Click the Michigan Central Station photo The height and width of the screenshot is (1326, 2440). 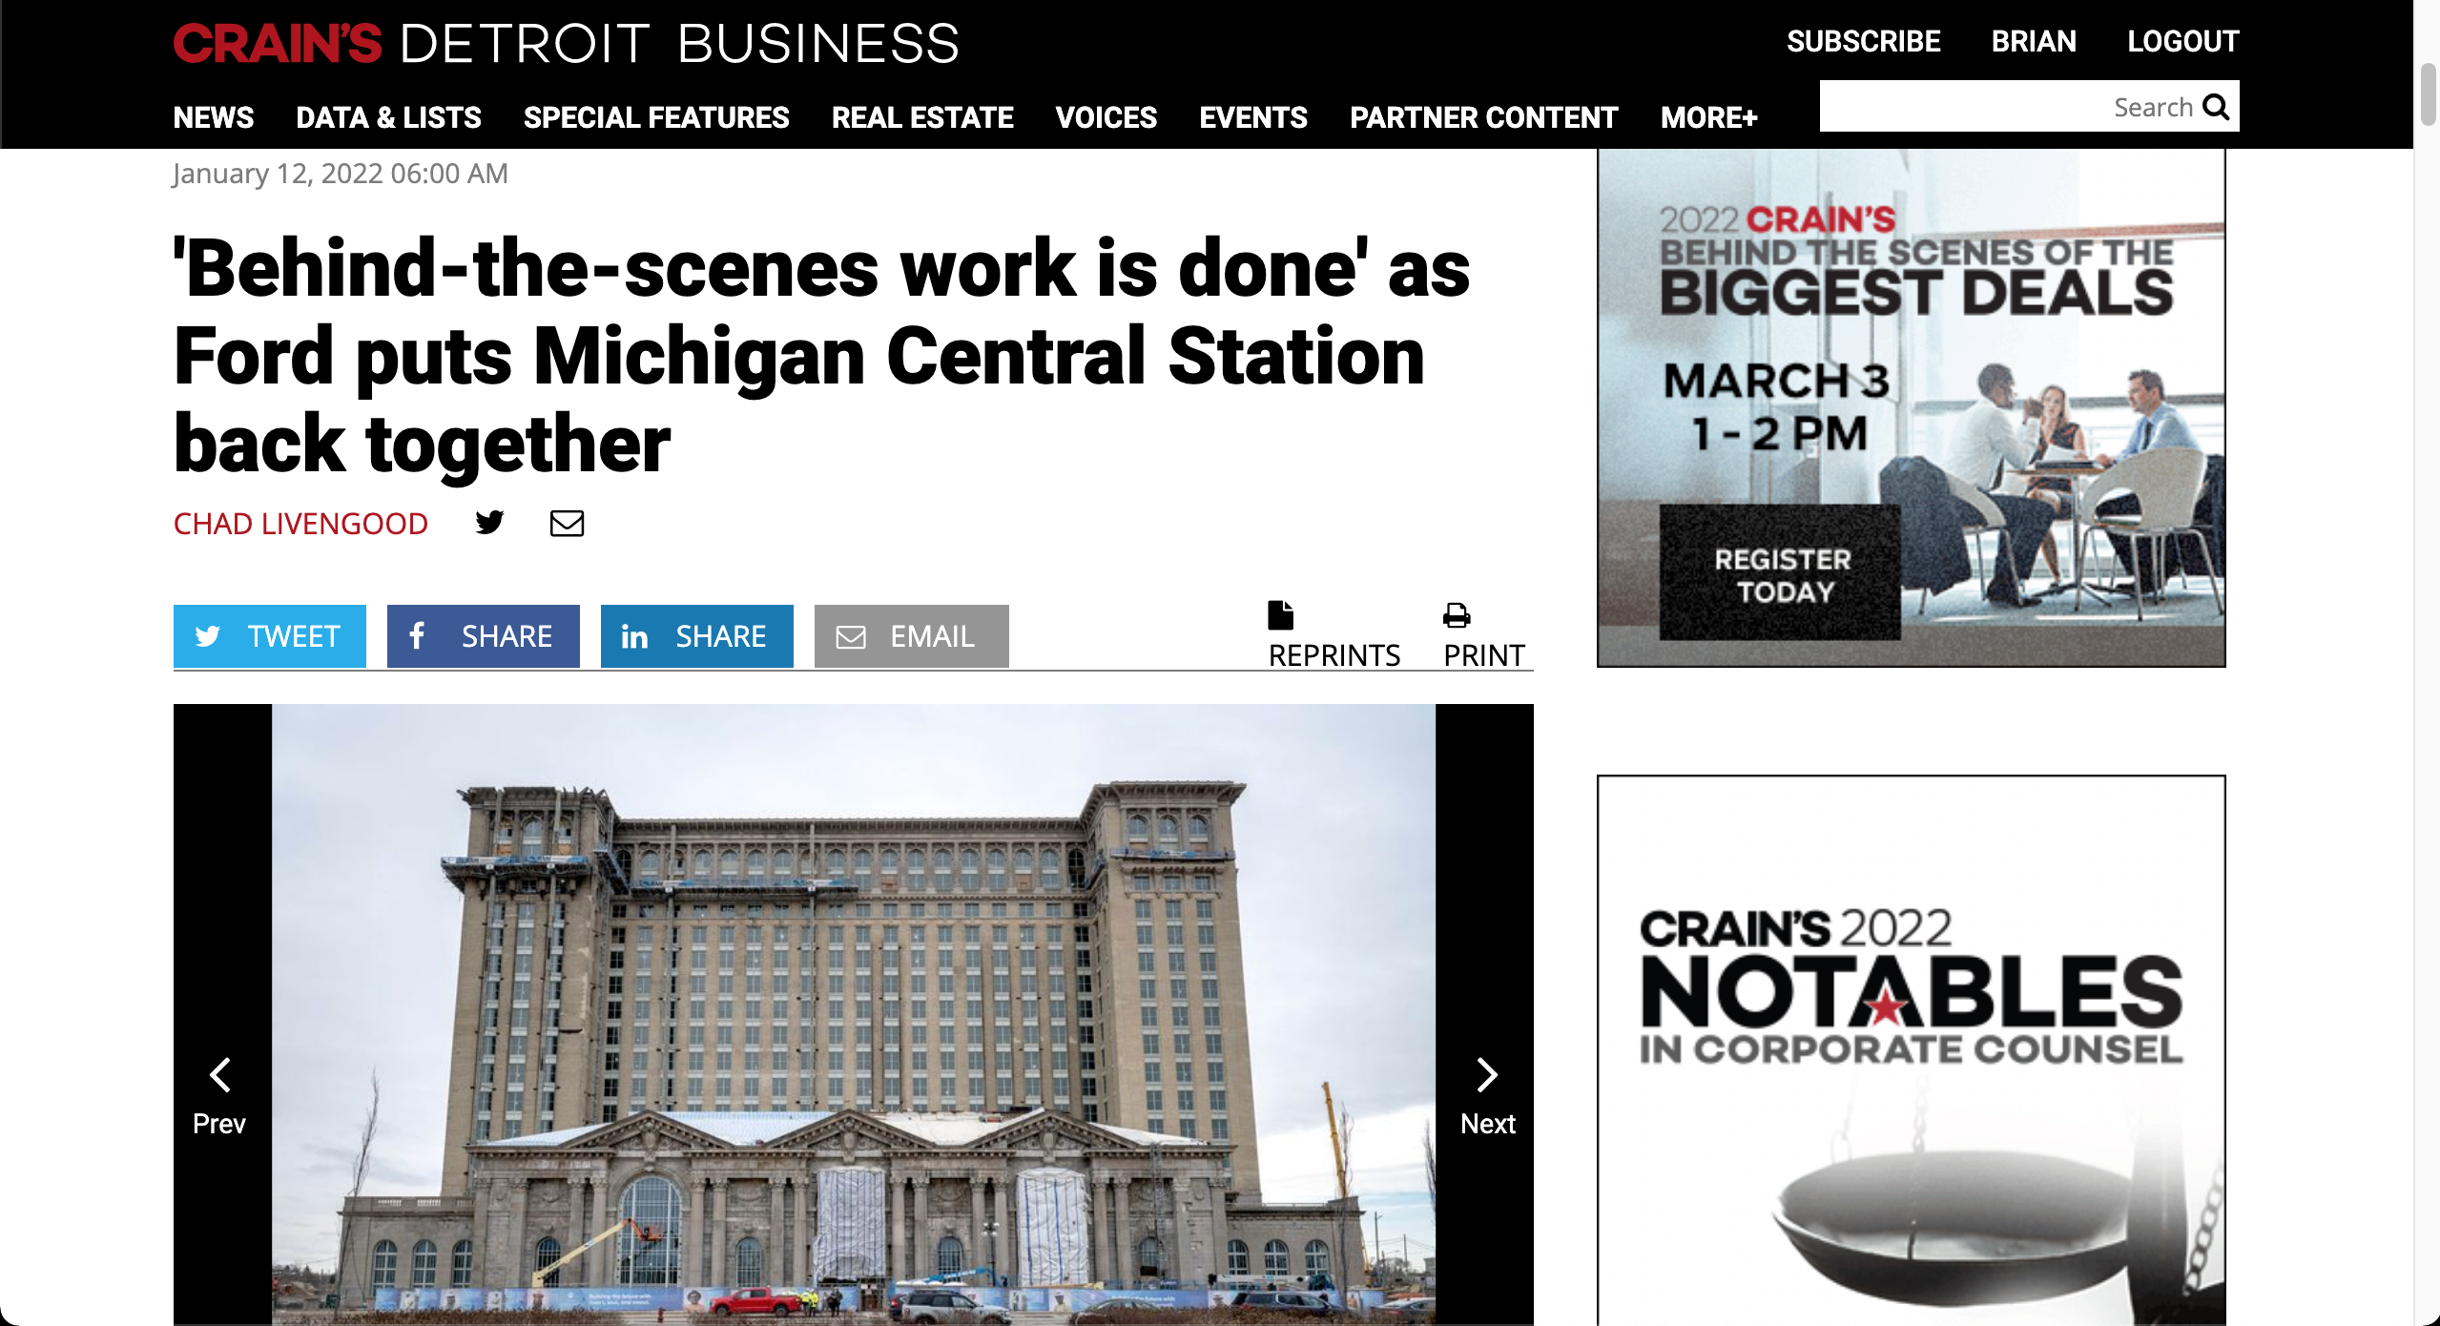click(854, 1014)
